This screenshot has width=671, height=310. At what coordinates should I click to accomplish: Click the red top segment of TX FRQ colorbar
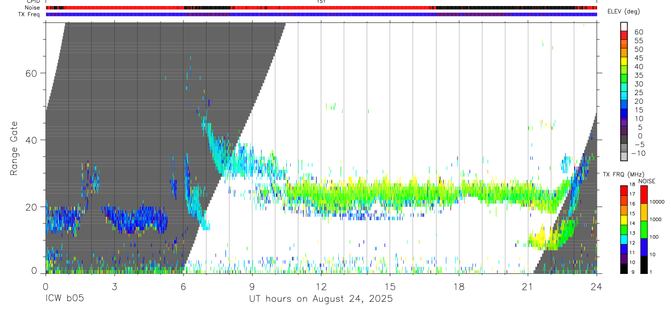click(x=625, y=190)
